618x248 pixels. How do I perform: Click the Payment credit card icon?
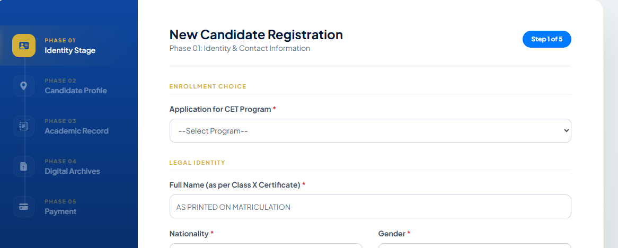(24, 207)
